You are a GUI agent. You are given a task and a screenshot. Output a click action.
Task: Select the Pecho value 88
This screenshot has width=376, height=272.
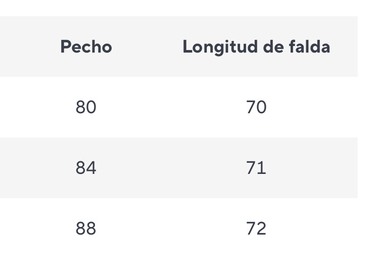pos(86,229)
